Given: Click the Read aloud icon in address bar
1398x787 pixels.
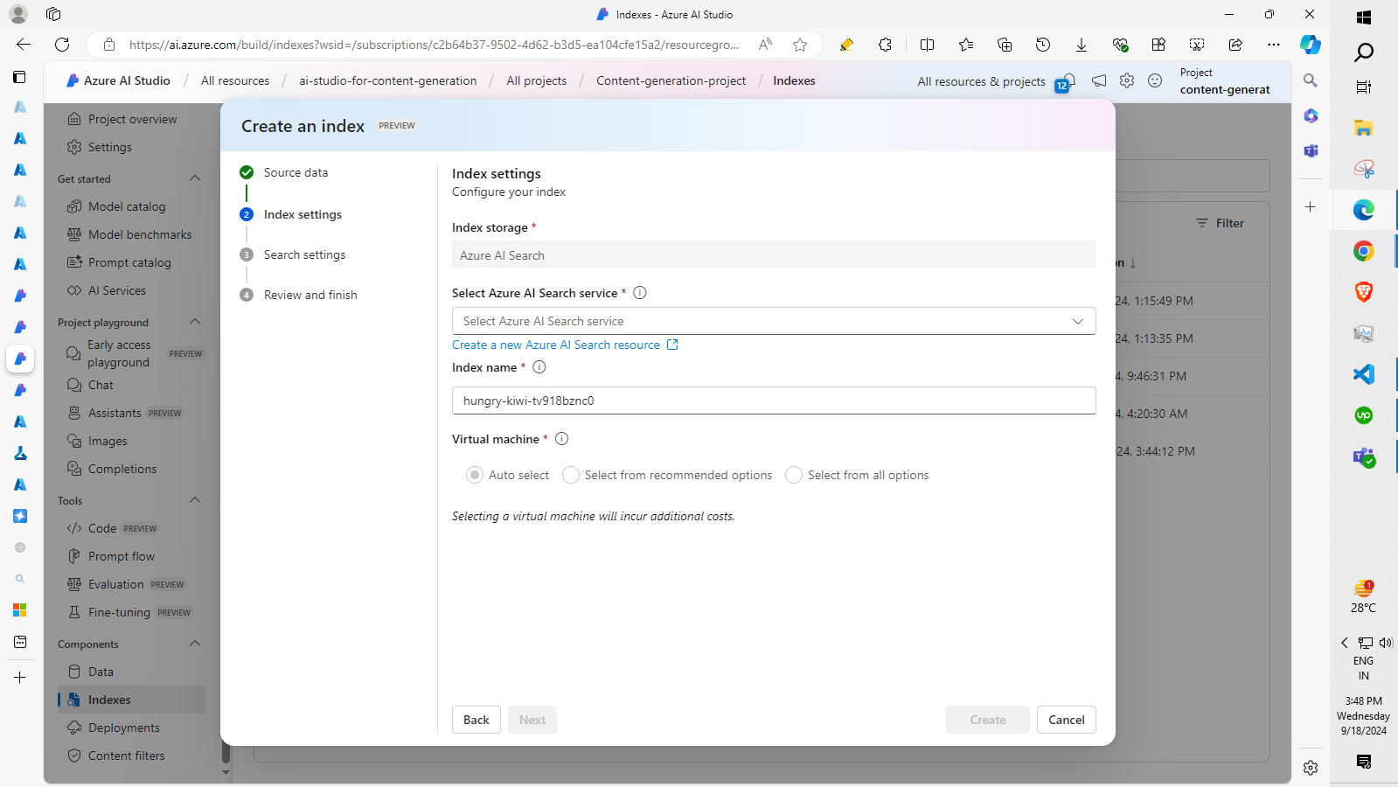Looking at the screenshot, I should (x=765, y=45).
